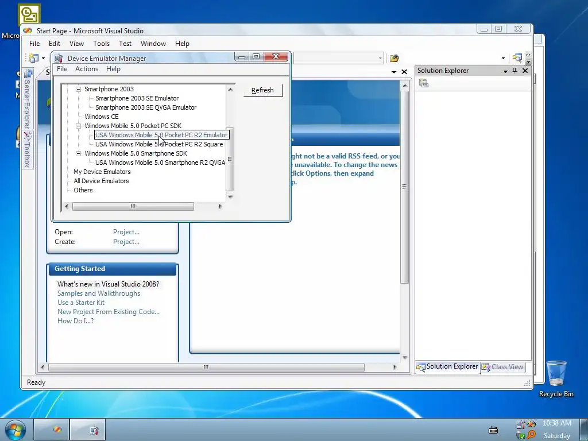Open the File menu in Visual Studio
Screen dimensions: 588x441
click(34, 44)
